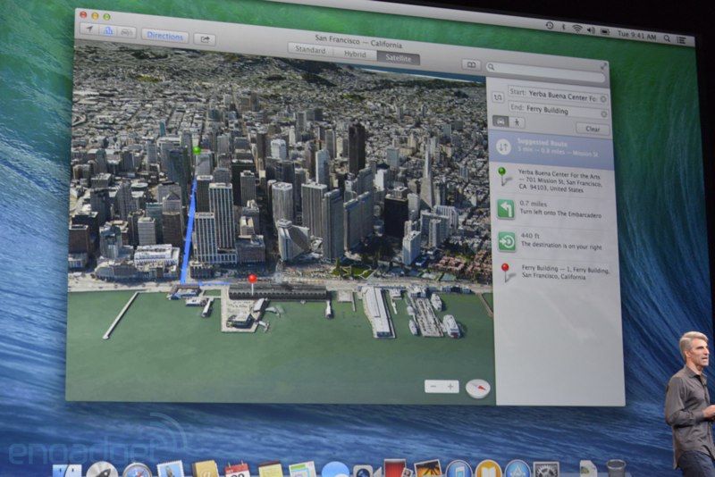Open Launchpad rocket in the Dock

tap(102, 470)
